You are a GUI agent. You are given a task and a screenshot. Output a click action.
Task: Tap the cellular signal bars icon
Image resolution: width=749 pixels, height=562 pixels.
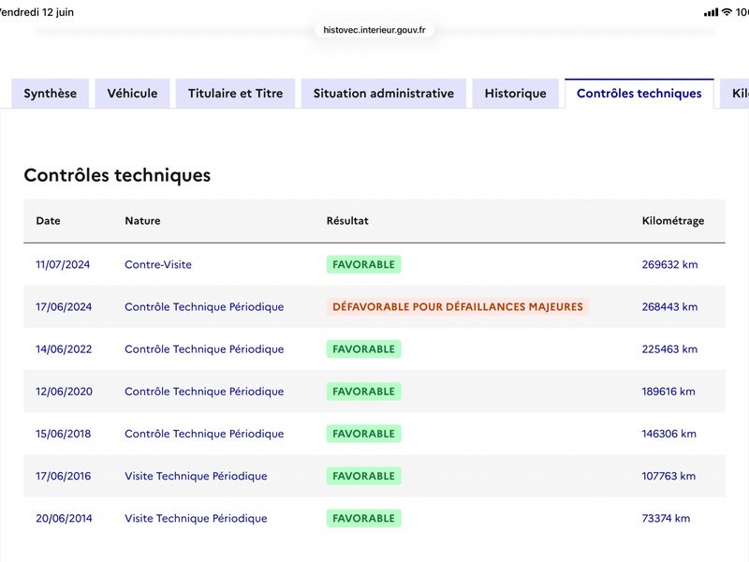pos(711,12)
